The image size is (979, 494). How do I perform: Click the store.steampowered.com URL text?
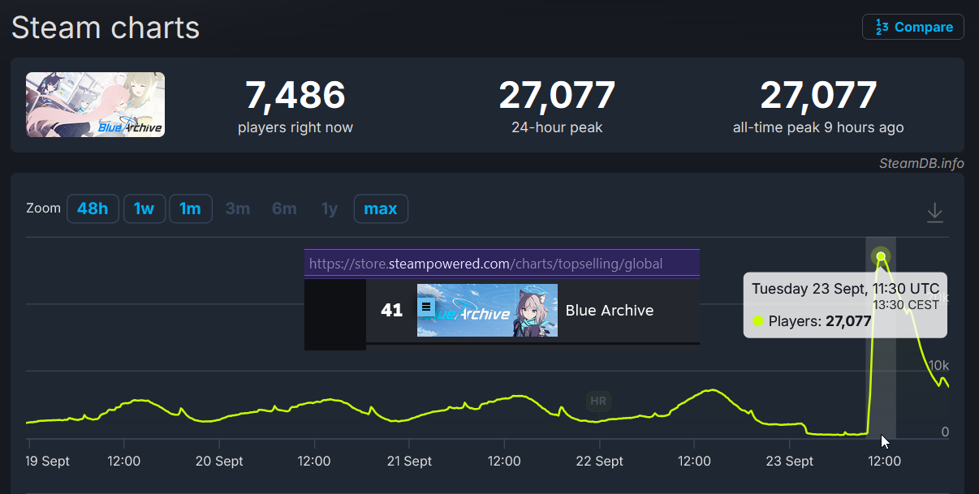click(485, 264)
